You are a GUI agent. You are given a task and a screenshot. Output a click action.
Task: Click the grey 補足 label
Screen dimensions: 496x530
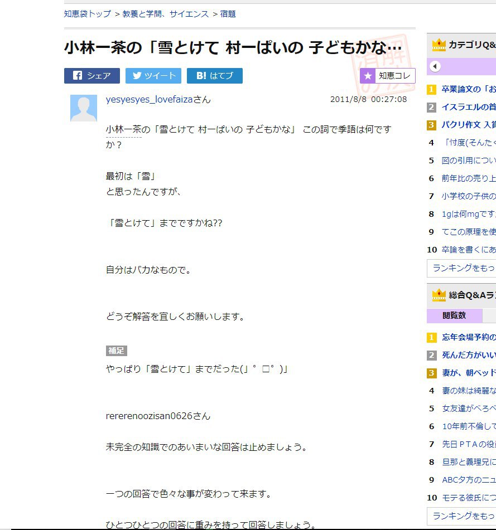[x=117, y=351]
